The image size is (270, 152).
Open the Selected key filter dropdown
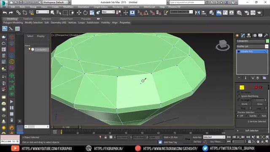(214, 137)
